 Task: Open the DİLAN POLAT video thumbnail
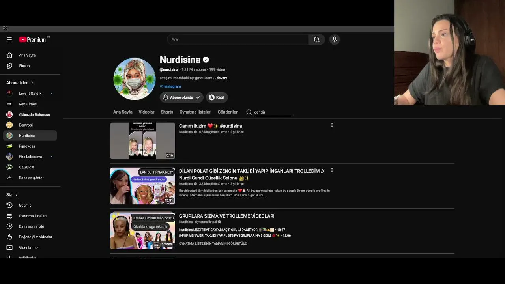tap(142, 186)
